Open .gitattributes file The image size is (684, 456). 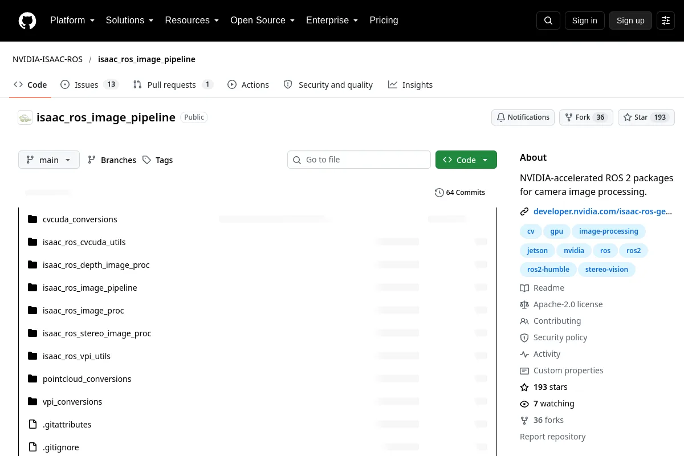pyautogui.click(x=67, y=425)
